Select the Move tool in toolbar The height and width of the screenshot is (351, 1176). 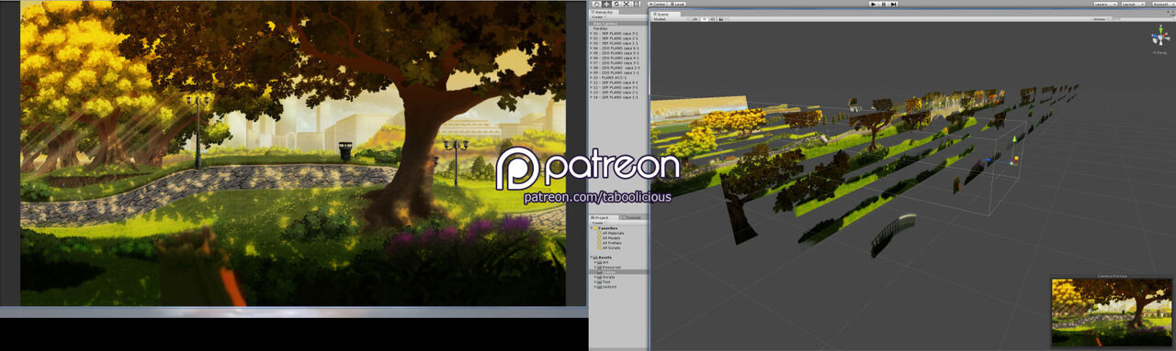click(606, 4)
